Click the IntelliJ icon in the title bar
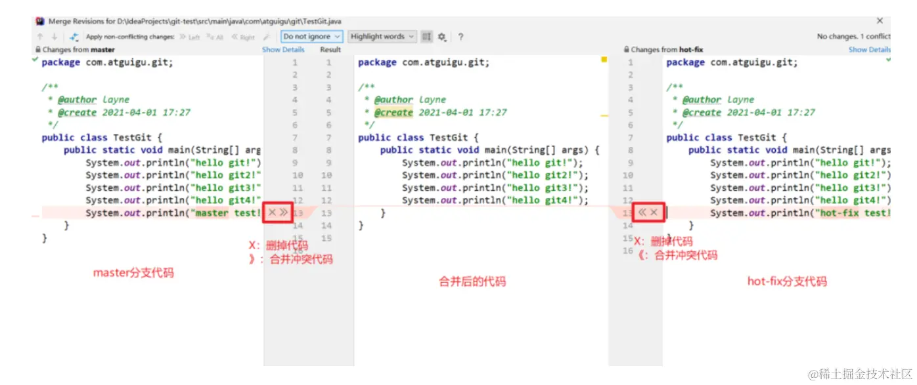The image size is (917, 385). pyautogui.click(x=40, y=22)
